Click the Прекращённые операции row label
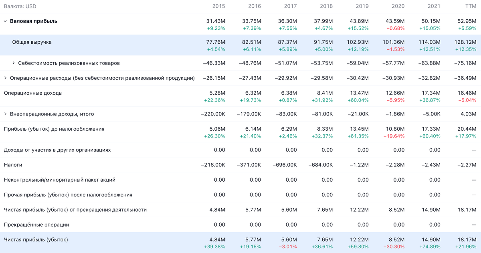481x253 pixels. click(x=36, y=225)
